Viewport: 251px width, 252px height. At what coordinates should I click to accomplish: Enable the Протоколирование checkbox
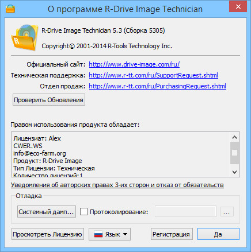tap(83, 212)
